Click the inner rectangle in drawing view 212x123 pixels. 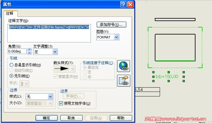tap(175, 48)
